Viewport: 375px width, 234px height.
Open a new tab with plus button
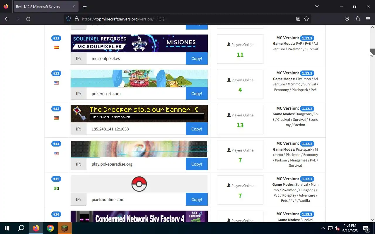point(85,6)
